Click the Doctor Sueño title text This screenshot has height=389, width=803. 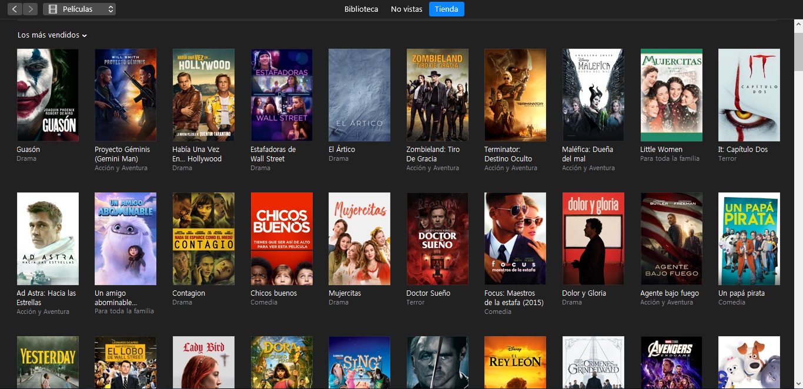[x=429, y=293]
